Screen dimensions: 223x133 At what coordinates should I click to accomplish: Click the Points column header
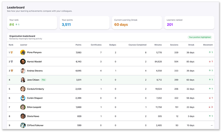coord(78,45)
